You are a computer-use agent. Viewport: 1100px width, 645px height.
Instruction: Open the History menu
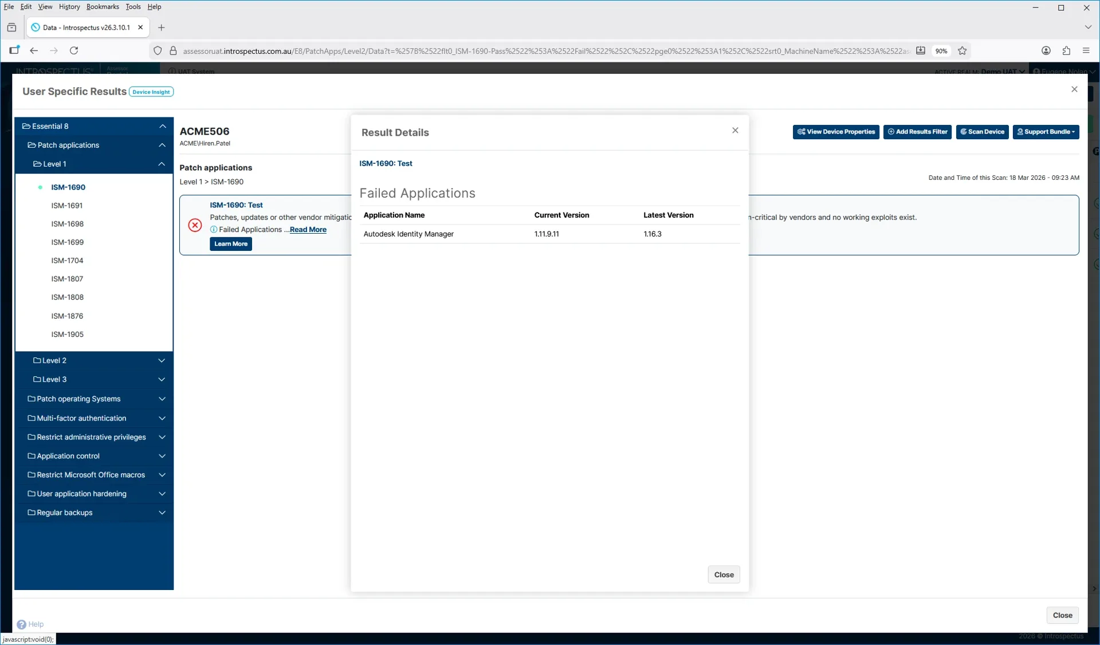click(x=69, y=7)
